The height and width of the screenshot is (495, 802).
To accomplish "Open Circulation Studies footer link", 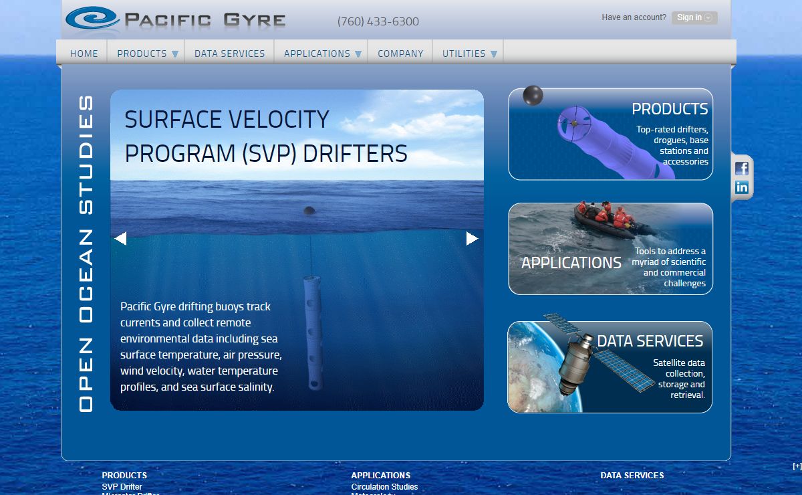I will pyautogui.click(x=384, y=487).
